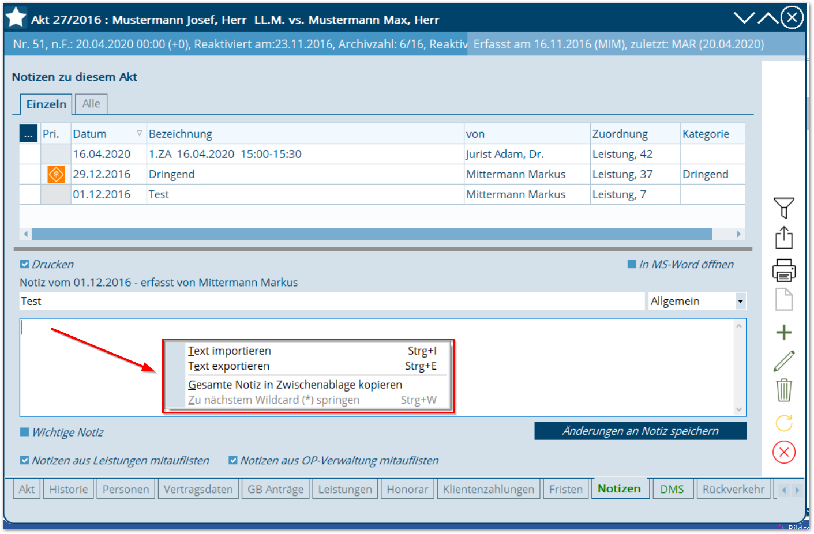The image size is (814, 534).
Task: Click the favorite star icon in title bar
Action: pos(16,18)
